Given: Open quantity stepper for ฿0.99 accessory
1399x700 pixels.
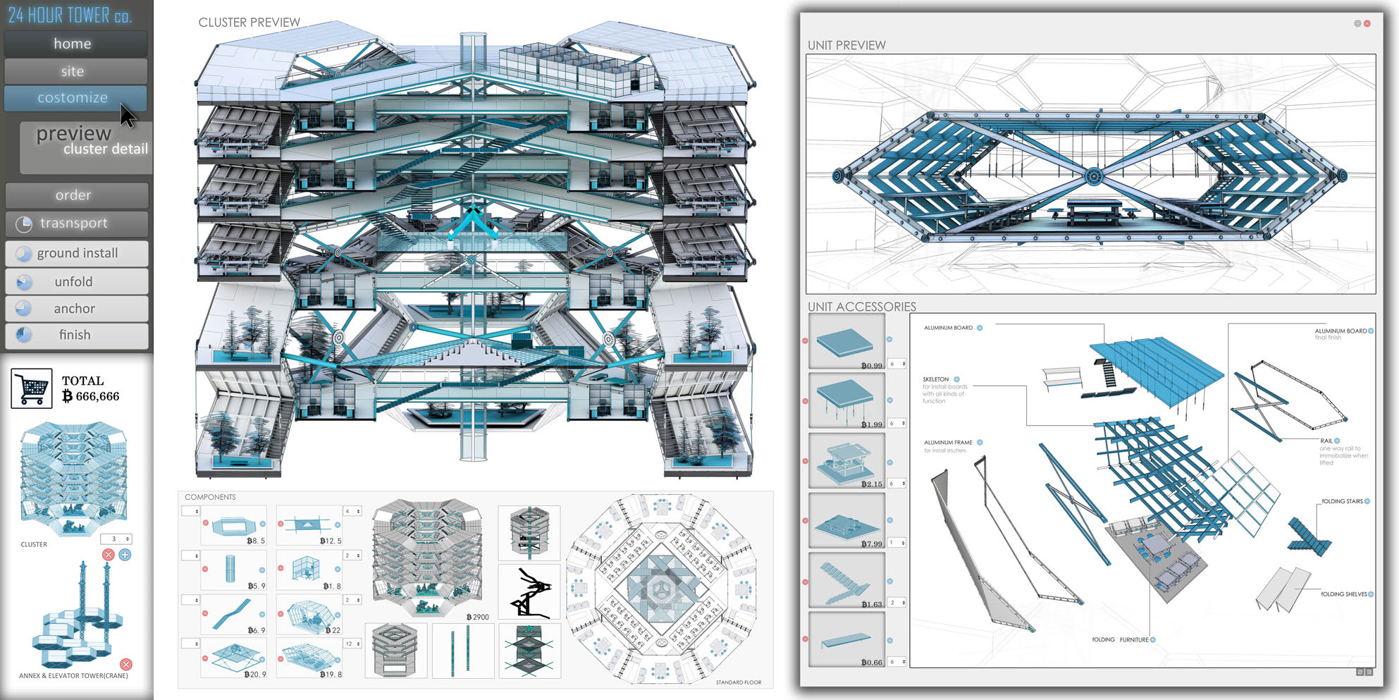Looking at the screenshot, I should point(897,364).
